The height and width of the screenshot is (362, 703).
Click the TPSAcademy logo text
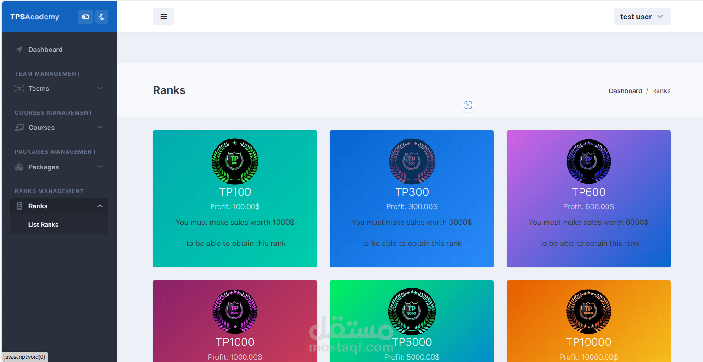(35, 17)
